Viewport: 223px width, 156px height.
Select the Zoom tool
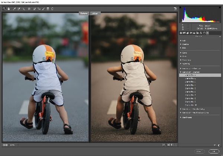pos(4,9)
